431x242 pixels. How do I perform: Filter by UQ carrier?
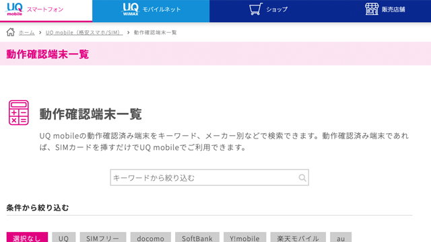(x=64, y=237)
